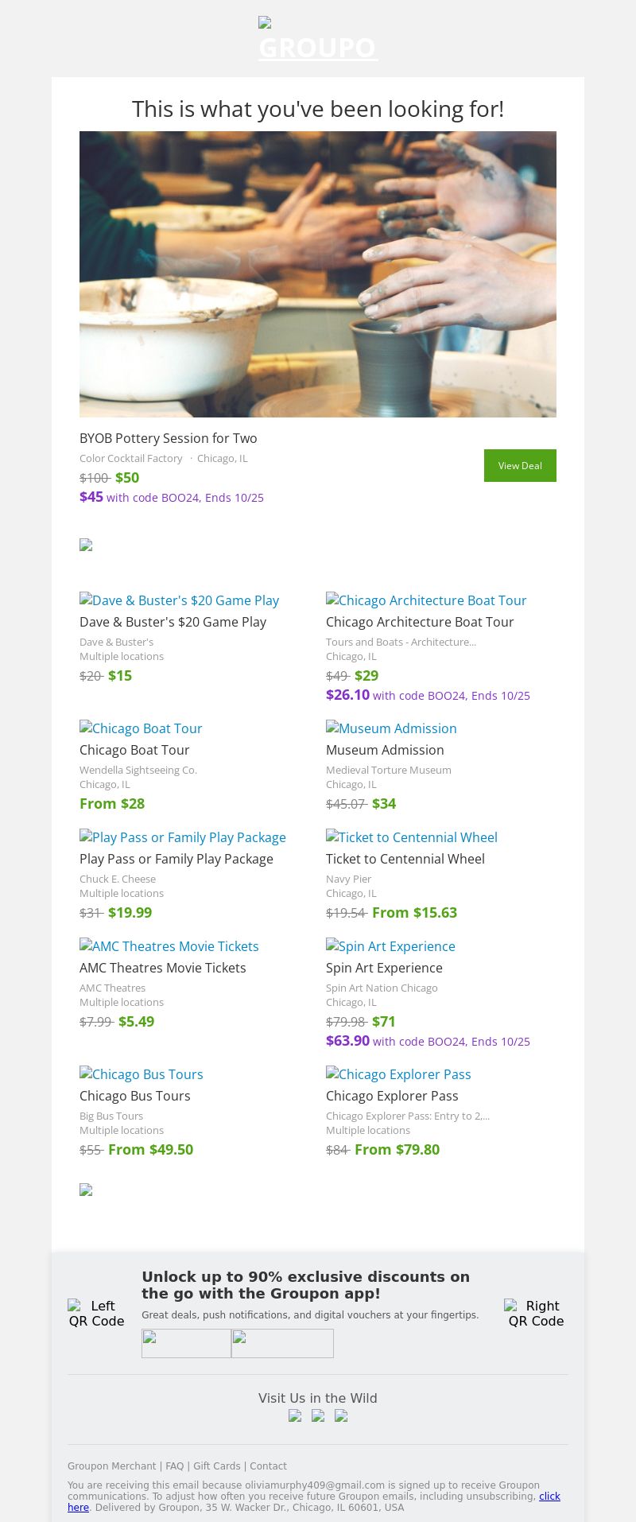The width and height of the screenshot is (636, 1522).
Task: Open the leftmost social icon under Visit Us
Action: (x=295, y=1415)
